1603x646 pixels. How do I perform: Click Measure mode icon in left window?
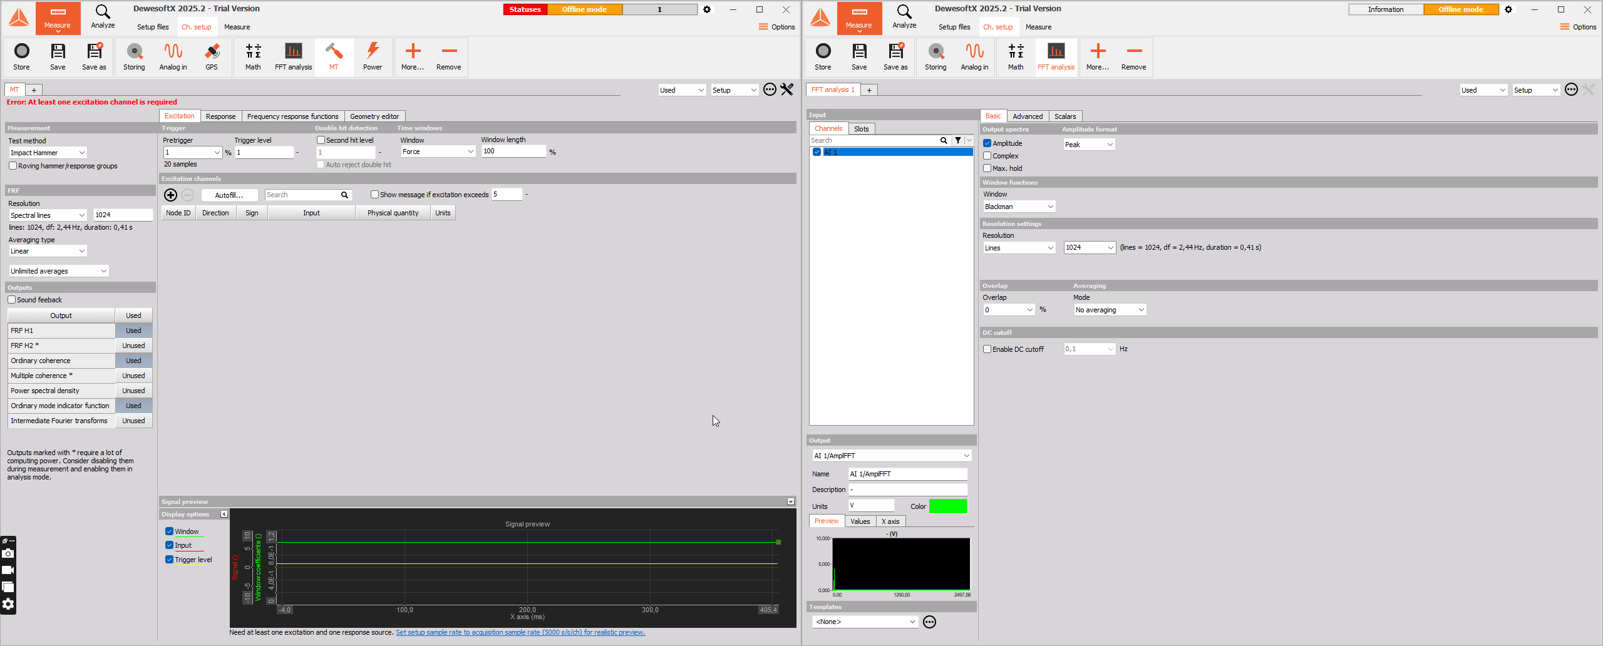coord(58,18)
